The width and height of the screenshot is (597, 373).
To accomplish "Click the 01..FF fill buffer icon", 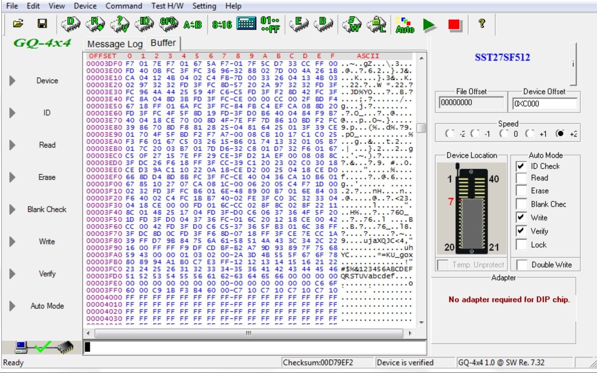I will [270, 24].
